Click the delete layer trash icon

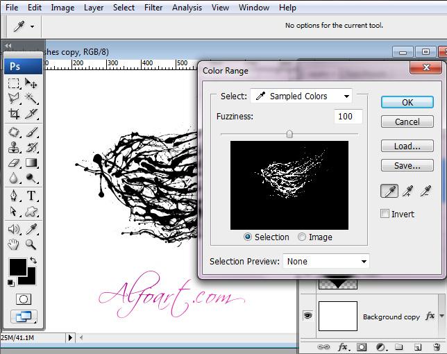click(436, 347)
